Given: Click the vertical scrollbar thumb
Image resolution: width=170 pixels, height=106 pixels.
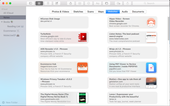Looking at the screenshot, I should 168,29.
